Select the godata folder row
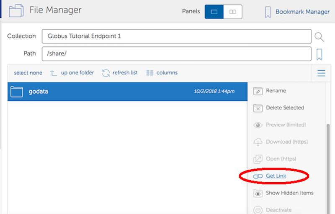This screenshot has height=214, width=335. point(128,92)
